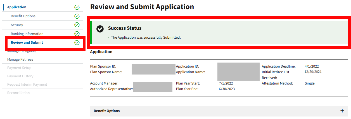Screen dimensions: 351x119
Task: Click green checkmark icon beside Application
Action: (77, 7)
